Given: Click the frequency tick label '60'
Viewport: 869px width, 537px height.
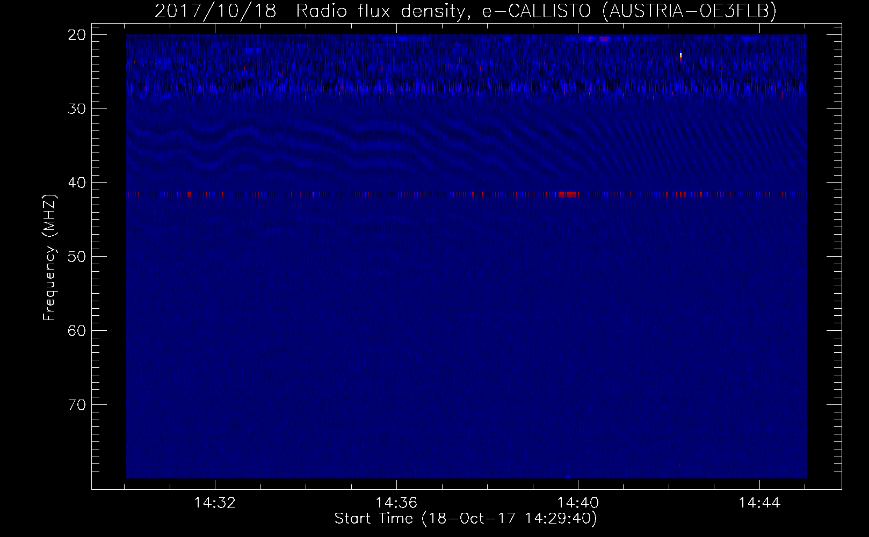Looking at the screenshot, I should pos(77,331).
